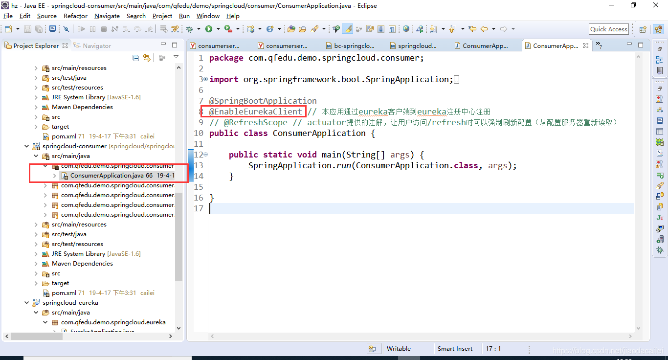Image resolution: width=668 pixels, height=360 pixels.
Task: Click the Previous Annotation arrow icon
Action: (x=452, y=29)
